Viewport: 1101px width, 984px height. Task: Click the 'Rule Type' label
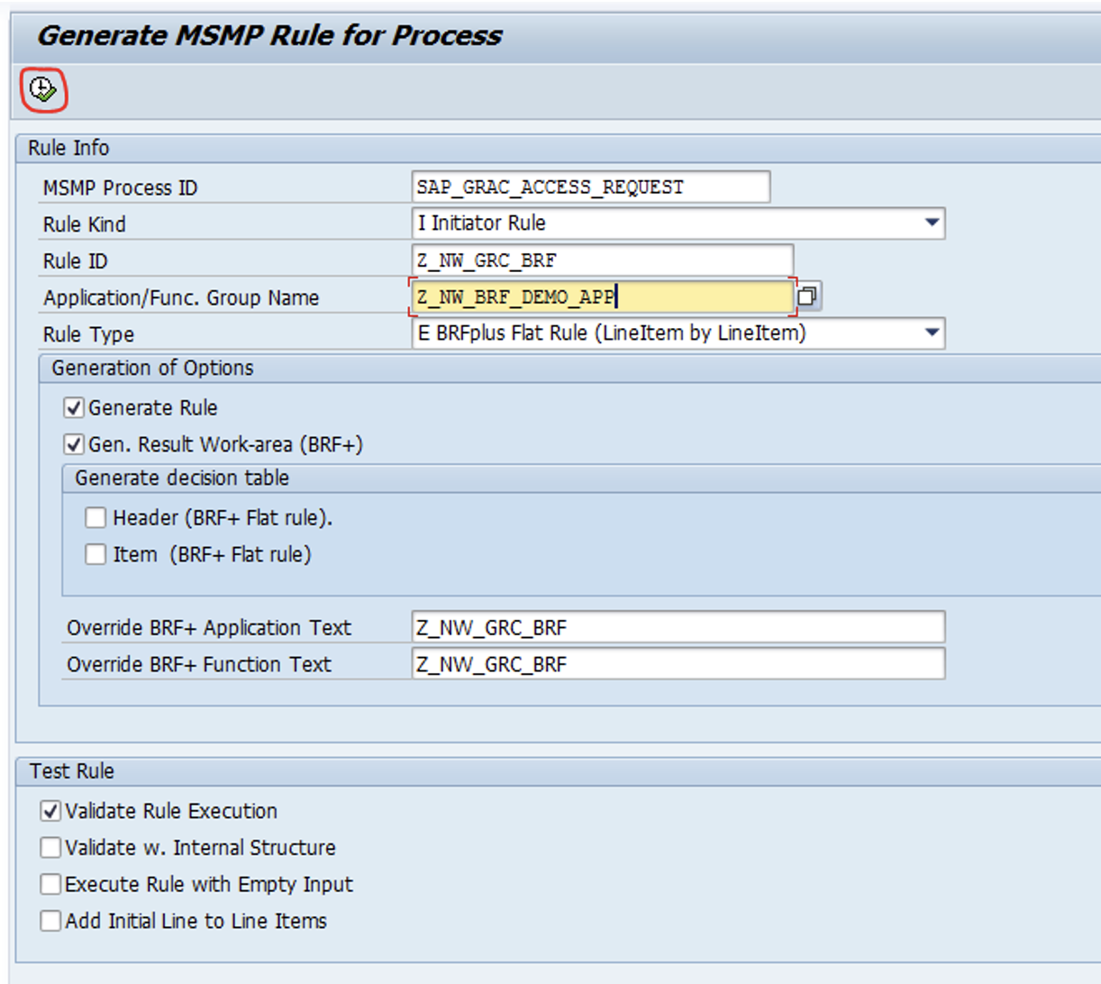[x=88, y=334]
